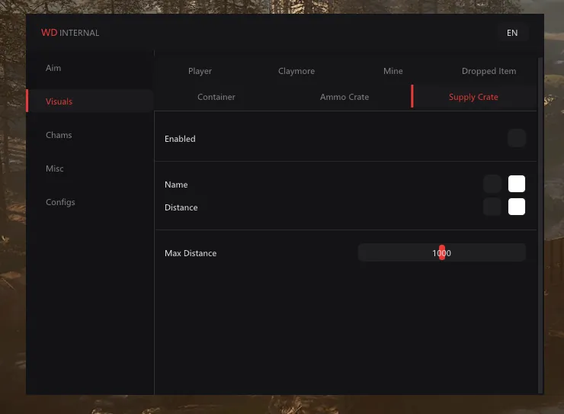Open the Distance white color swatch
The image size is (564, 414).
point(517,207)
